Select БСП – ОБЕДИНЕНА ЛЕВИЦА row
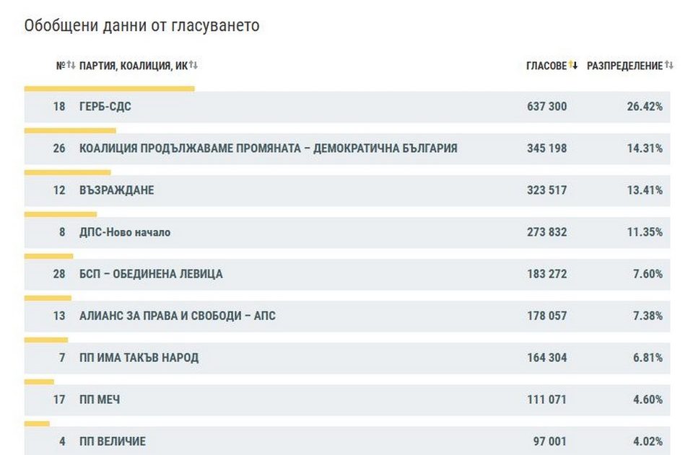This screenshot has width=693, height=455. 151,274
